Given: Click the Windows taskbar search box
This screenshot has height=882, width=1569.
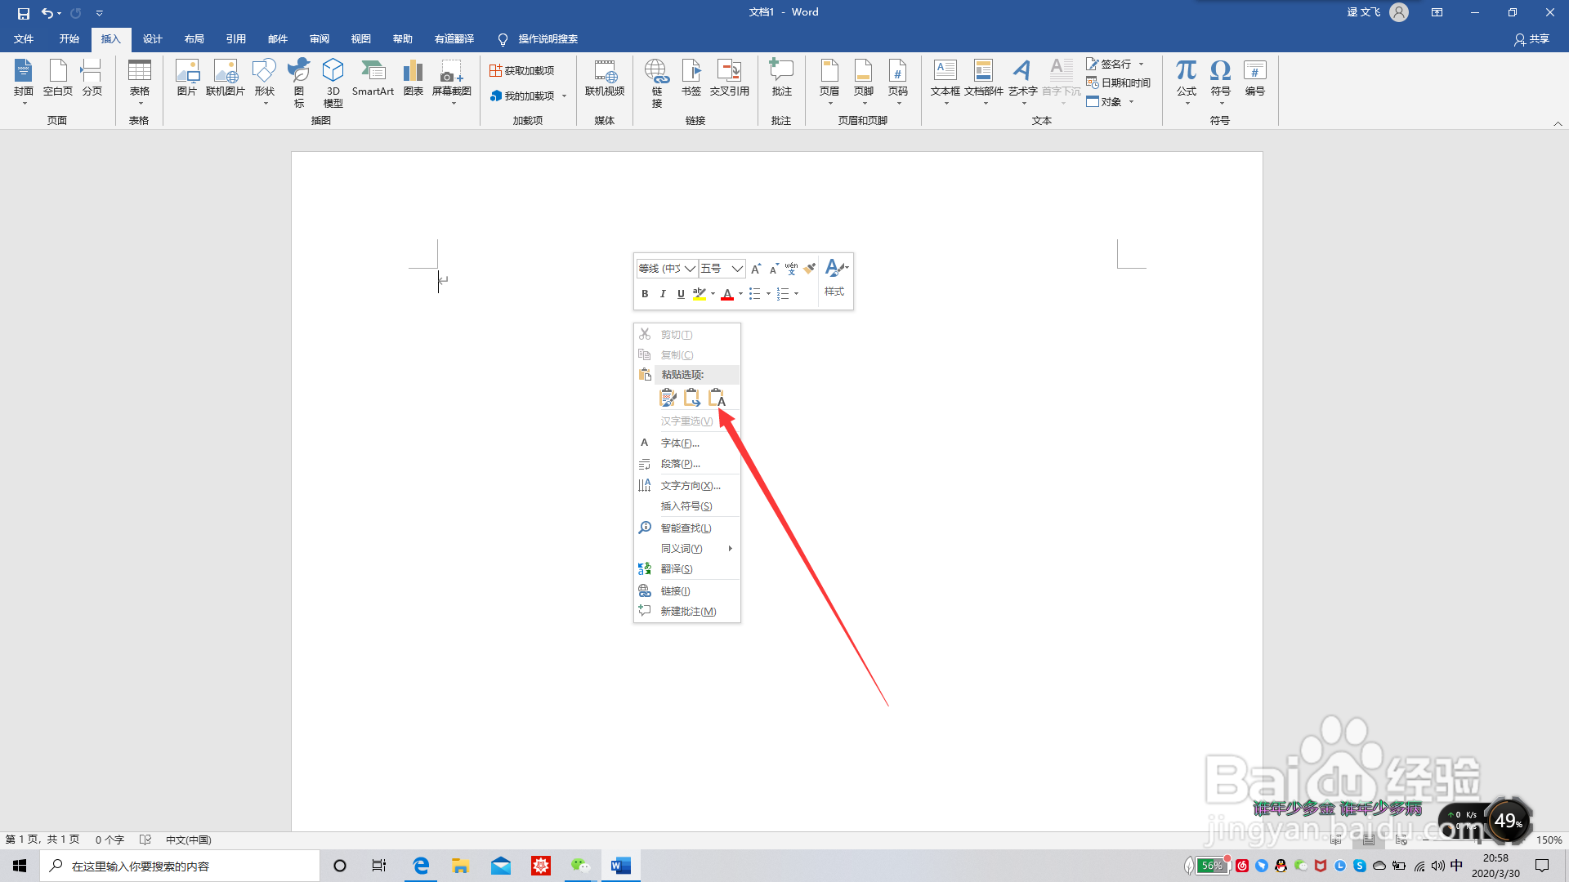Looking at the screenshot, I should pyautogui.click(x=180, y=866).
